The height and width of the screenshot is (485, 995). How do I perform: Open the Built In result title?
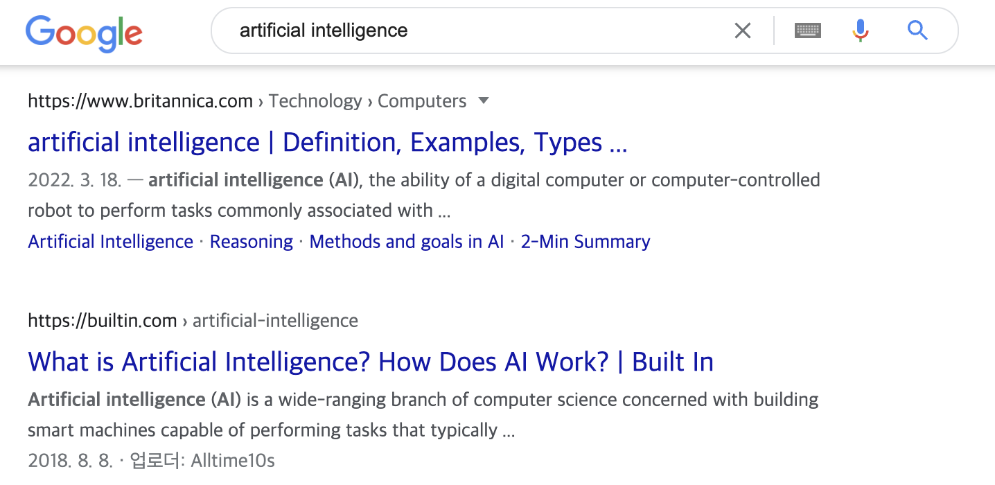pos(371,362)
